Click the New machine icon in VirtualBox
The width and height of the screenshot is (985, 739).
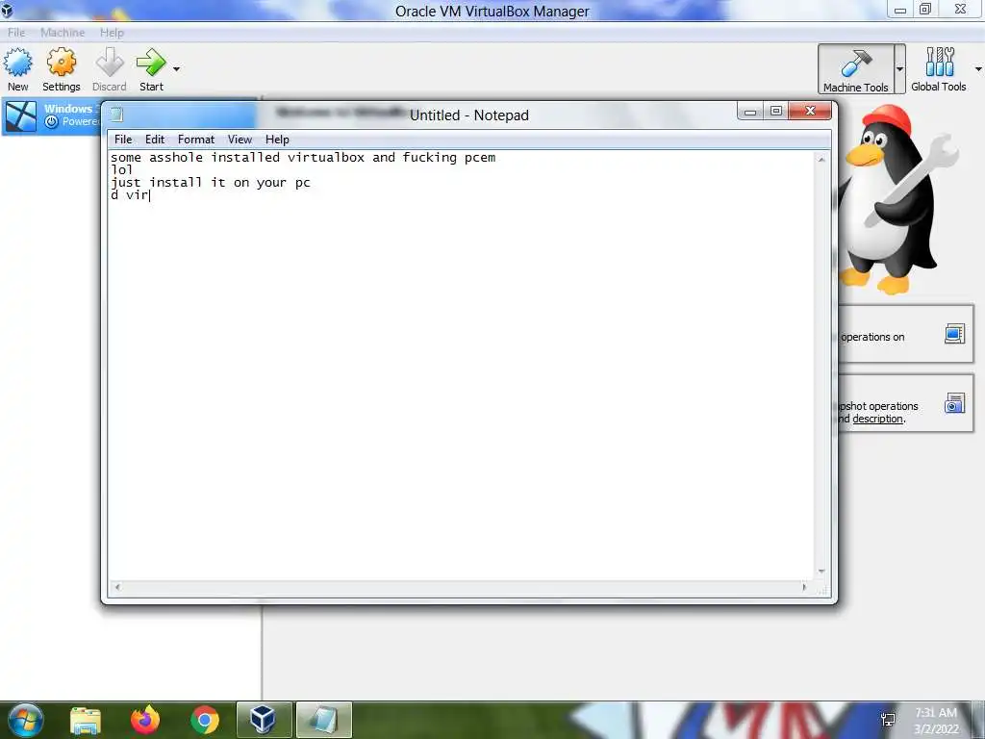(17, 63)
